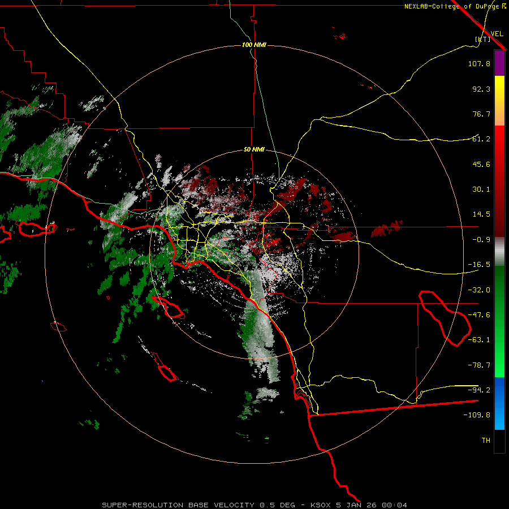The height and width of the screenshot is (509, 509).
Task: Click the 76.7 velocity scale value
Action: tap(481, 114)
